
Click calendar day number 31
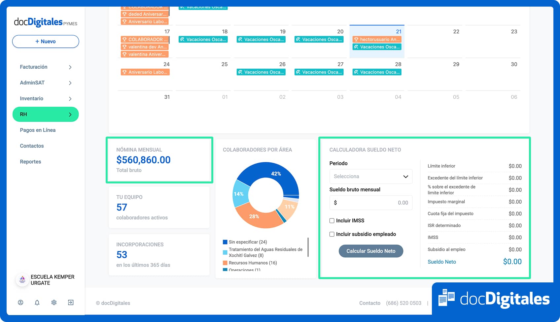click(167, 97)
